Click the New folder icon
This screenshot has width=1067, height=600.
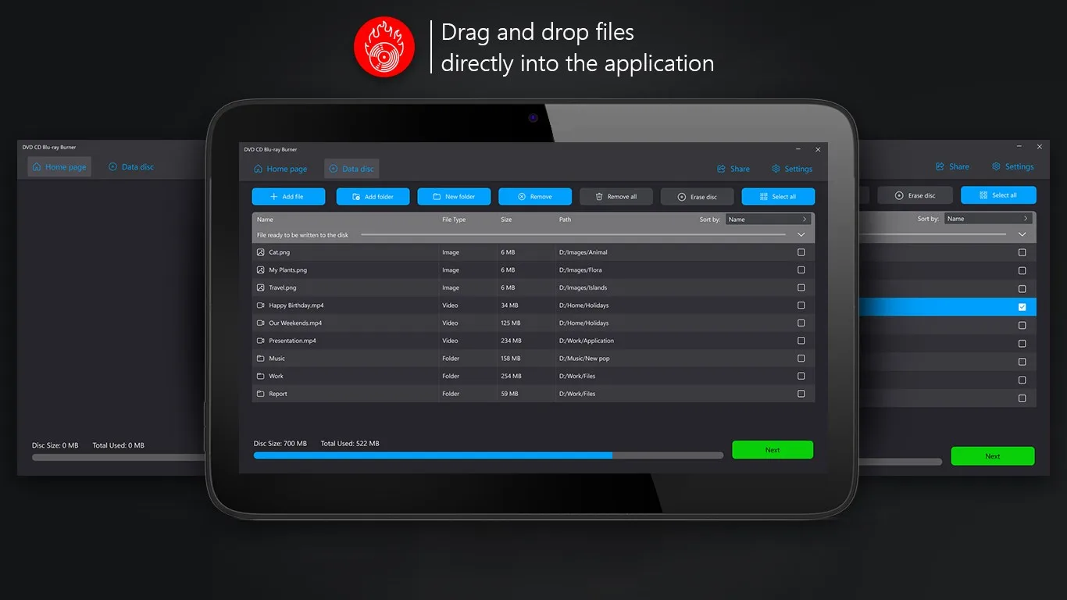[437, 197]
